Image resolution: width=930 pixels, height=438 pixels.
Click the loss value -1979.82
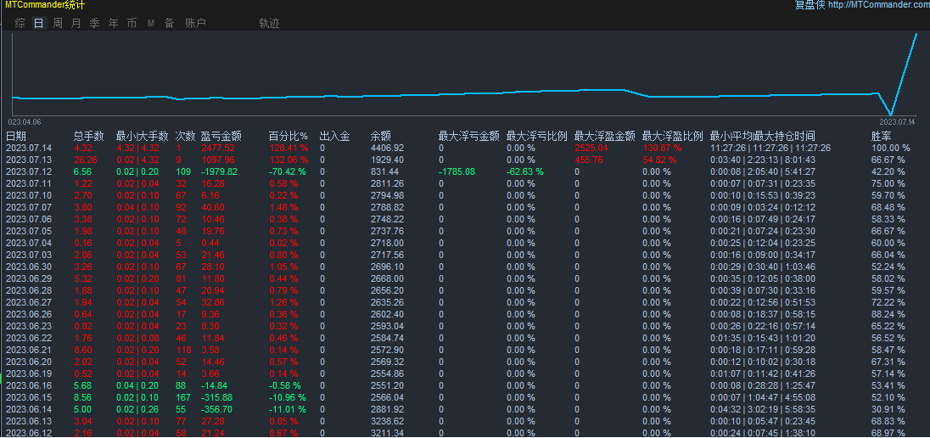tap(219, 171)
